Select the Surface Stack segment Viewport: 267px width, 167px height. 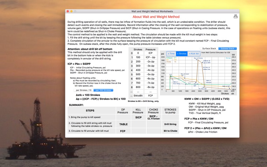[x=209, y=48]
